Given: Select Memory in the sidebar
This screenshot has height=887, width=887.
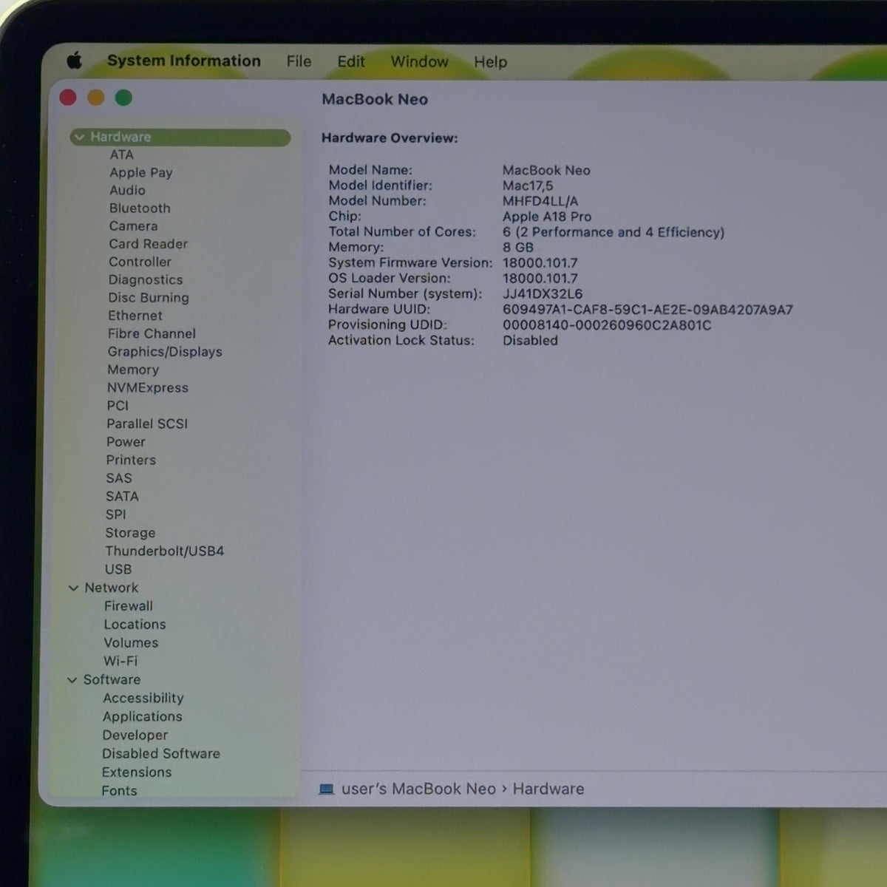Looking at the screenshot, I should coord(133,370).
